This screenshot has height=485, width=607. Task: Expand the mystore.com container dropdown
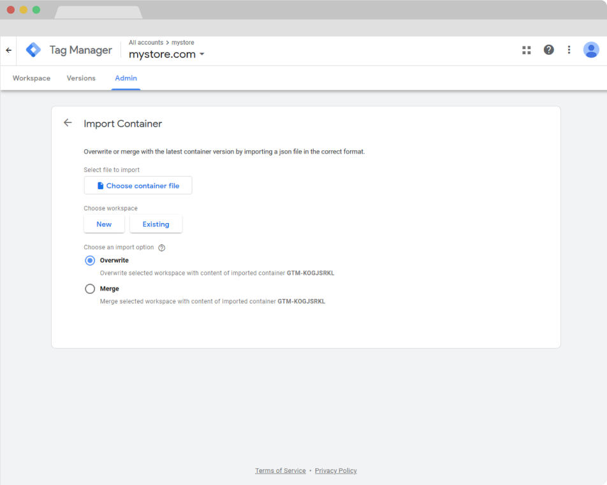tap(201, 54)
